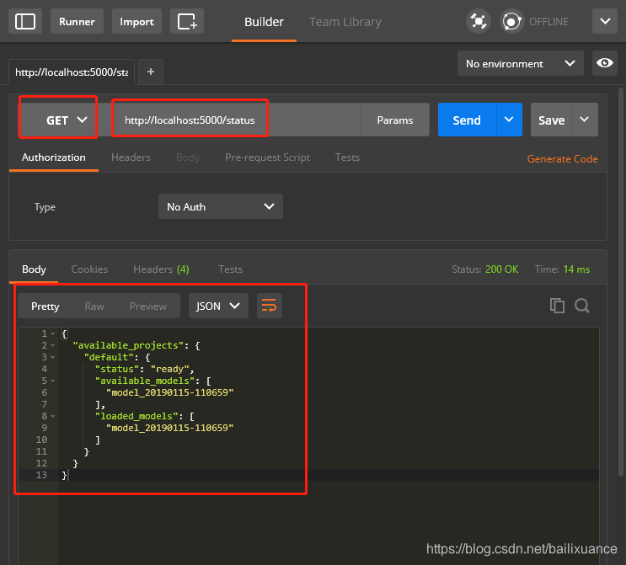The width and height of the screenshot is (626, 565).
Task: Copy response body to clipboard
Action: tap(557, 306)
